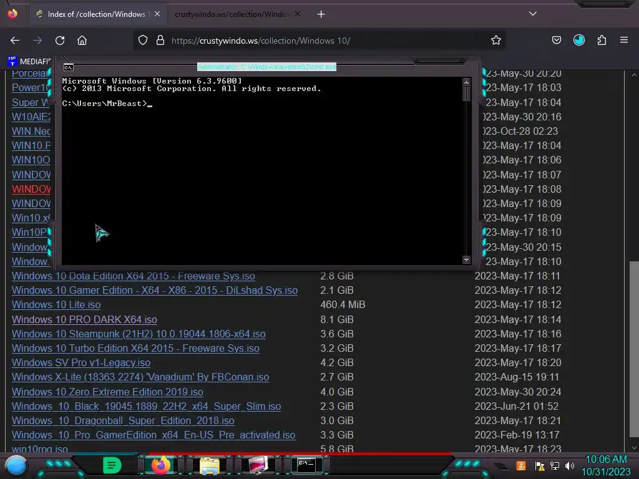The width and height of the screenshot is (639, 479).
Task: Open the Action Center flag tray icon
Action: point(540,466)
